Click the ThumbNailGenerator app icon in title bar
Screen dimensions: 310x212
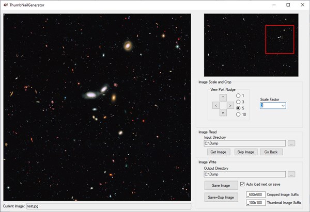coord(5,5)
